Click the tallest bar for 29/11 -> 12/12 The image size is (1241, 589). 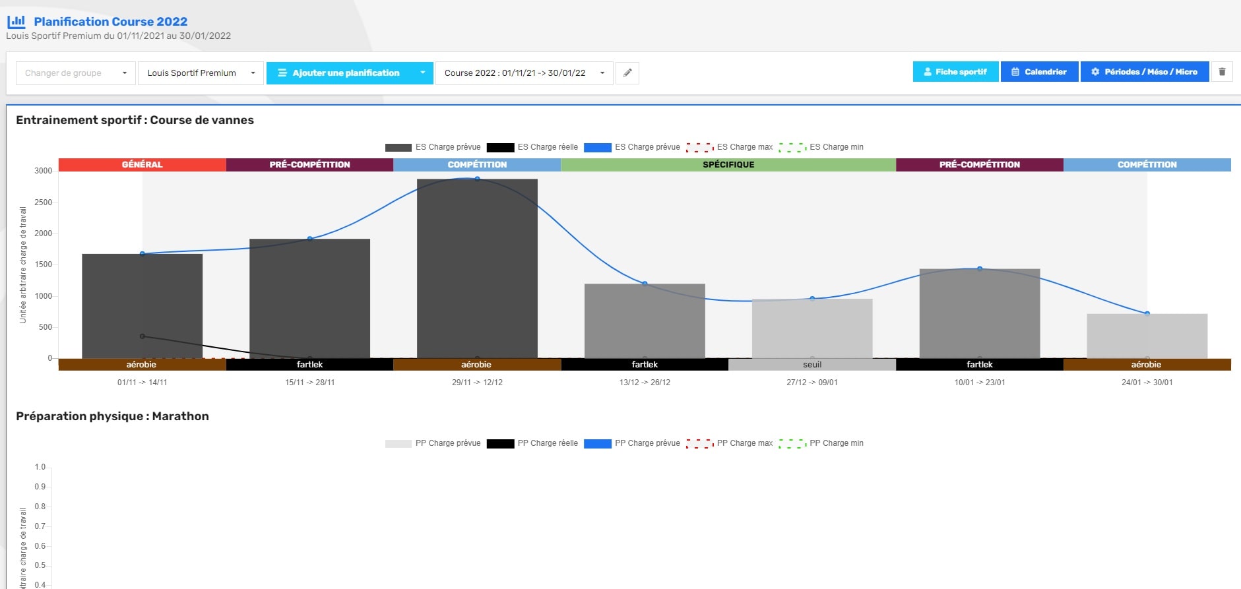coord(477,268)
